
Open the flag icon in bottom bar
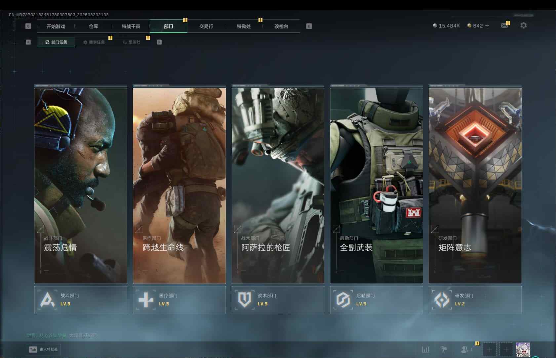[x=444, y=349]
